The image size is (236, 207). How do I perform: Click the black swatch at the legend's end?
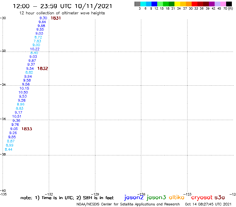229,4
